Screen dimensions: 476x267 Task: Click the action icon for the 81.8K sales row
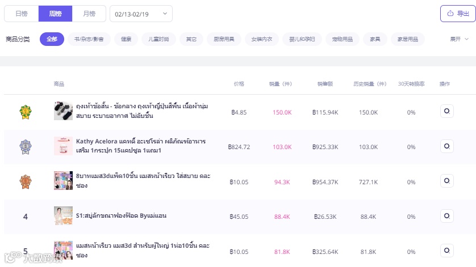(x=446, y=251)
